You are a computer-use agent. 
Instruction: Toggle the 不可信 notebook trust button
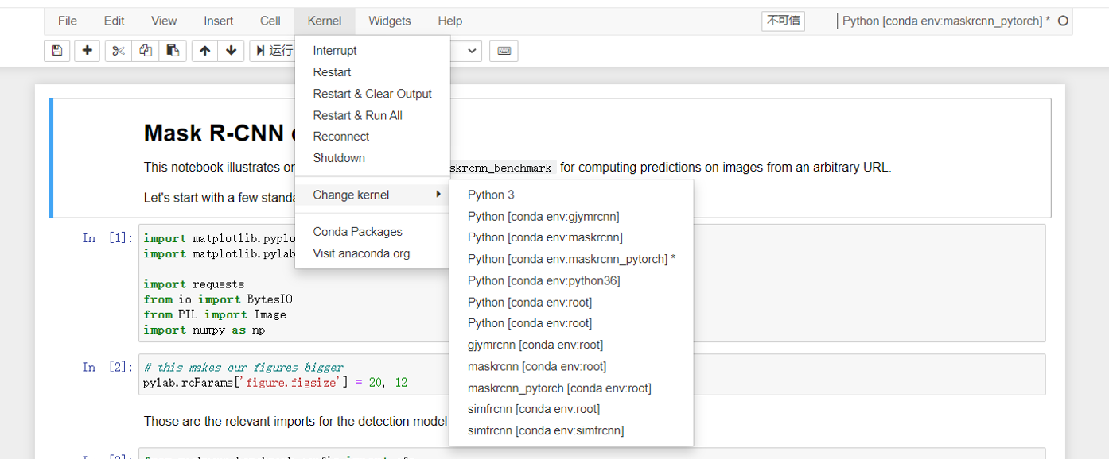click(x=783, y=21)
